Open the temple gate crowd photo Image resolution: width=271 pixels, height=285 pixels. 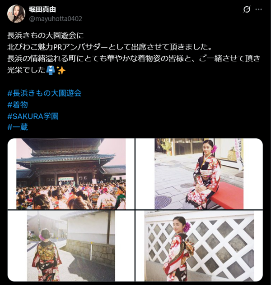pyautogui.click(x=71, y=174)
